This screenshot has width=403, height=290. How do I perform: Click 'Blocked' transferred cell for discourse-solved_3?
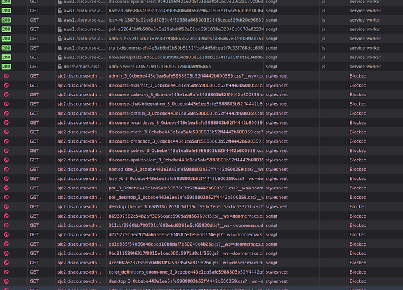point(358,150)
